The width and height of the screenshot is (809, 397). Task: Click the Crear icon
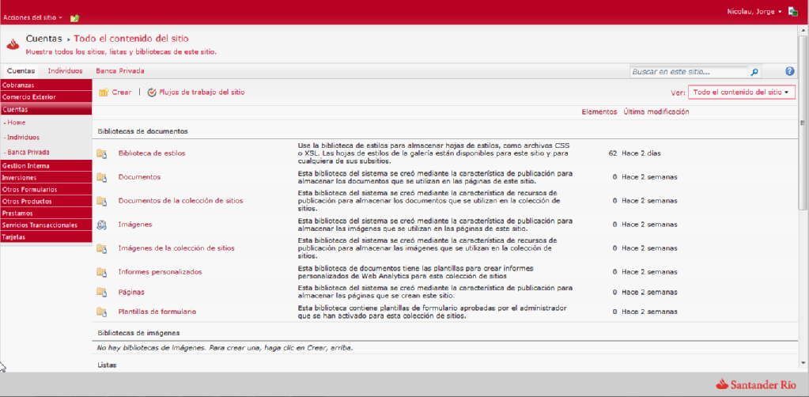click(103, 93)
